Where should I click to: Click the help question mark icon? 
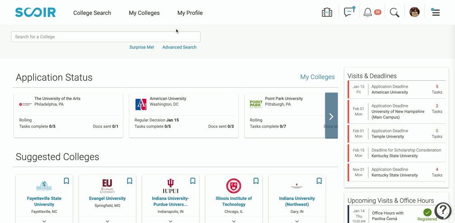coord(443,211)
